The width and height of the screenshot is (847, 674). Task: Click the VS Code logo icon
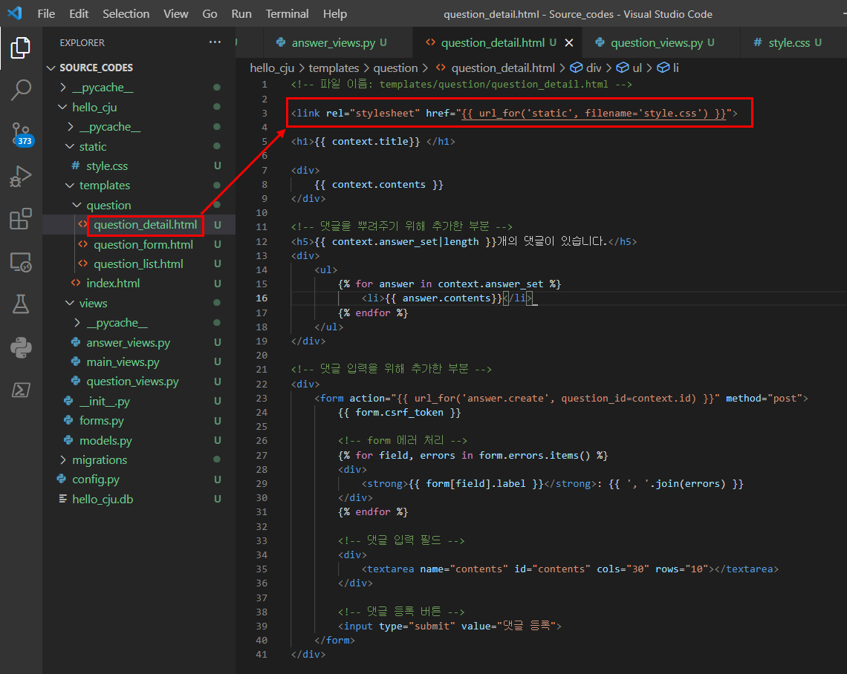(x=15, y=13)
